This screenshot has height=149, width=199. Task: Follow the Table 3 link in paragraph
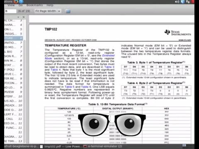(109, 67)
